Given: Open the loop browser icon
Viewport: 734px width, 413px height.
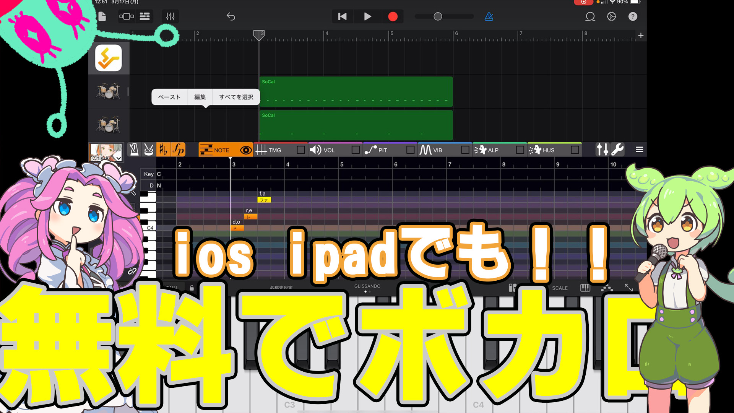Looking at the screenshot, I should click(590, 16).
